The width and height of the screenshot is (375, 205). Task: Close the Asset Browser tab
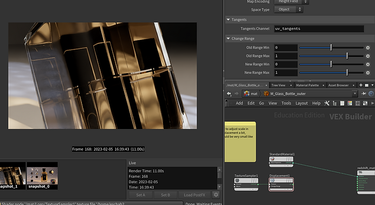tap(354, 85)
